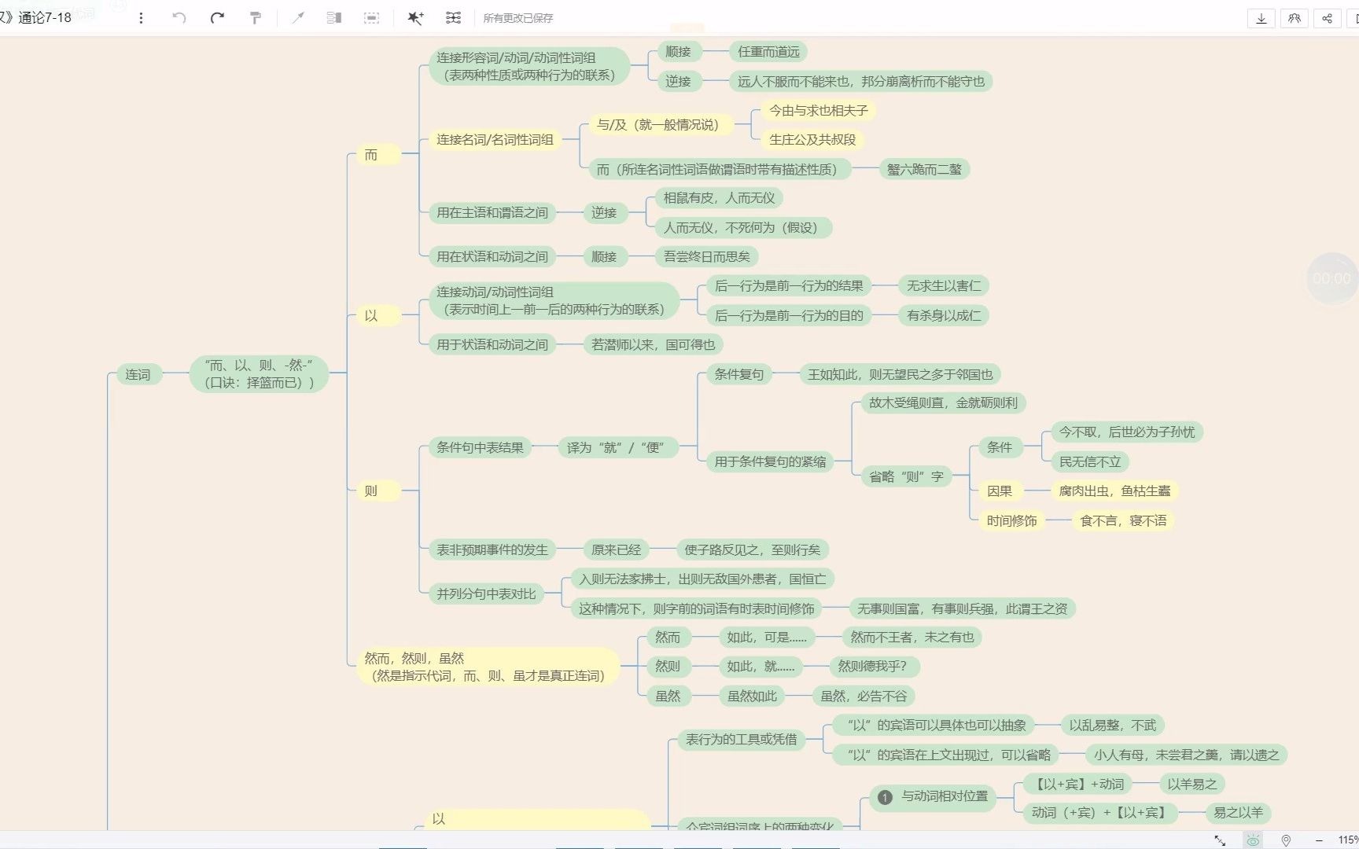Select the 王如知此 example node

(x=900, y=374)
